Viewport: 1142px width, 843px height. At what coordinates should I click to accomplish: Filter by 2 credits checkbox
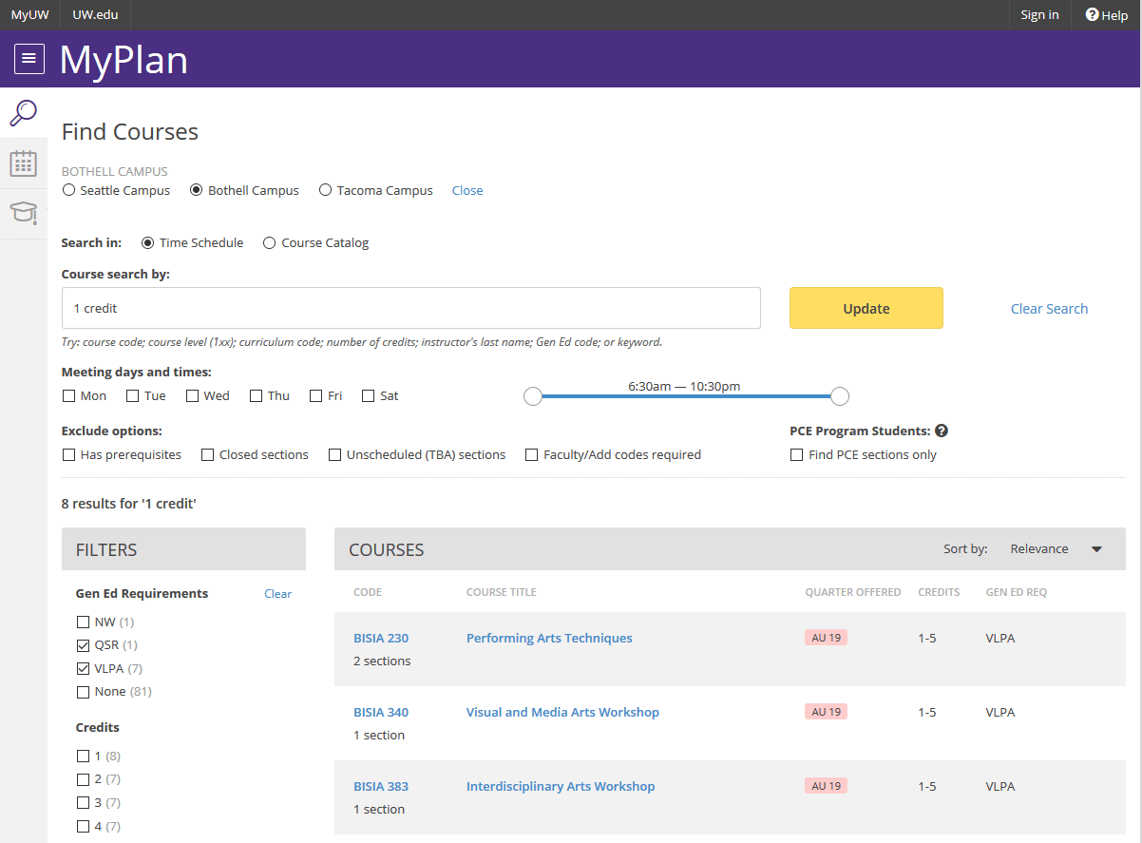[83, 779]
